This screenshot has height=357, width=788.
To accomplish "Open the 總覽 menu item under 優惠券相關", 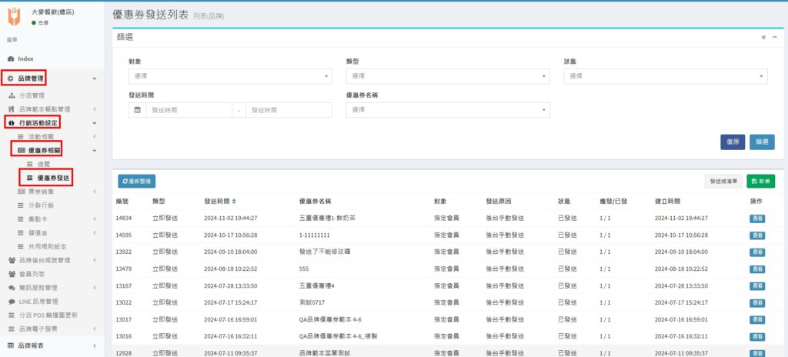I will click(45, 164).
